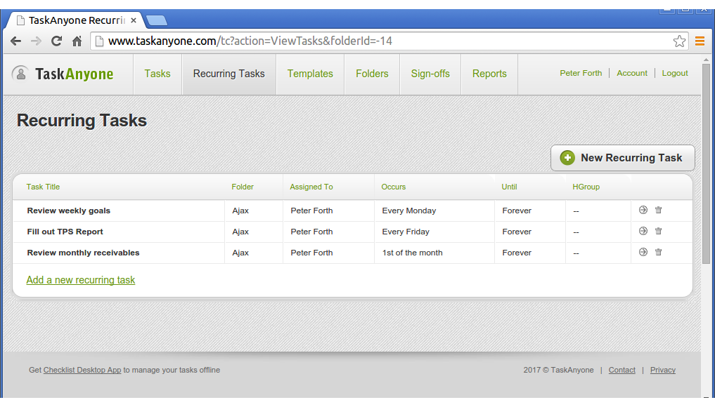Close the TaskAnyone Recurring browser tab
Viewport: 715px width, 407px height.
click(x=133, y=20)
